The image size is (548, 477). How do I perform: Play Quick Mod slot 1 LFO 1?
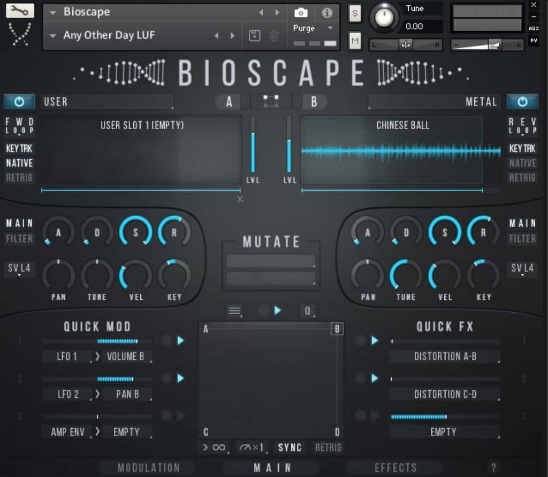click(180, 340)
